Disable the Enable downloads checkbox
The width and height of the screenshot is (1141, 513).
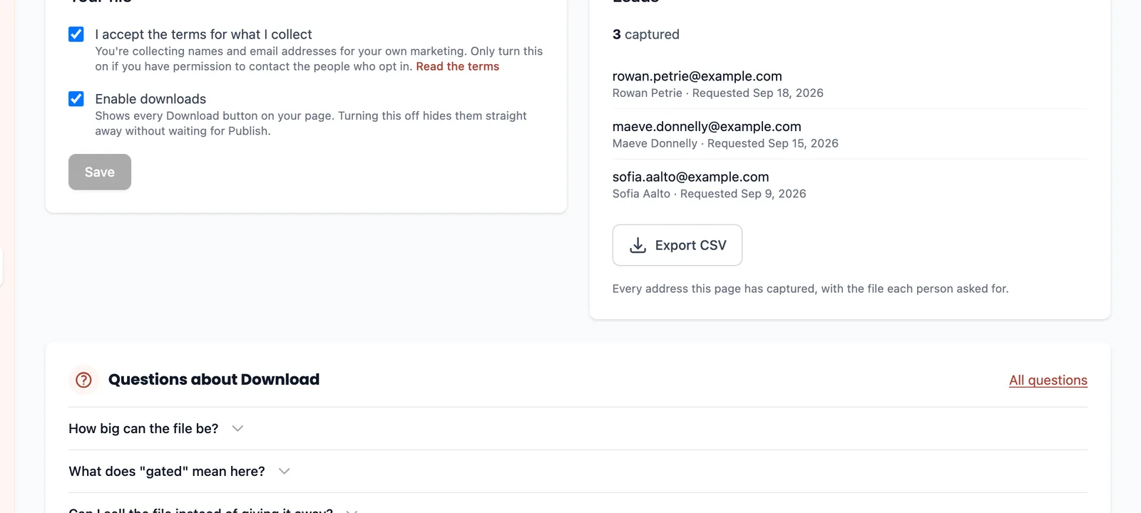click(x=76, y=99)
